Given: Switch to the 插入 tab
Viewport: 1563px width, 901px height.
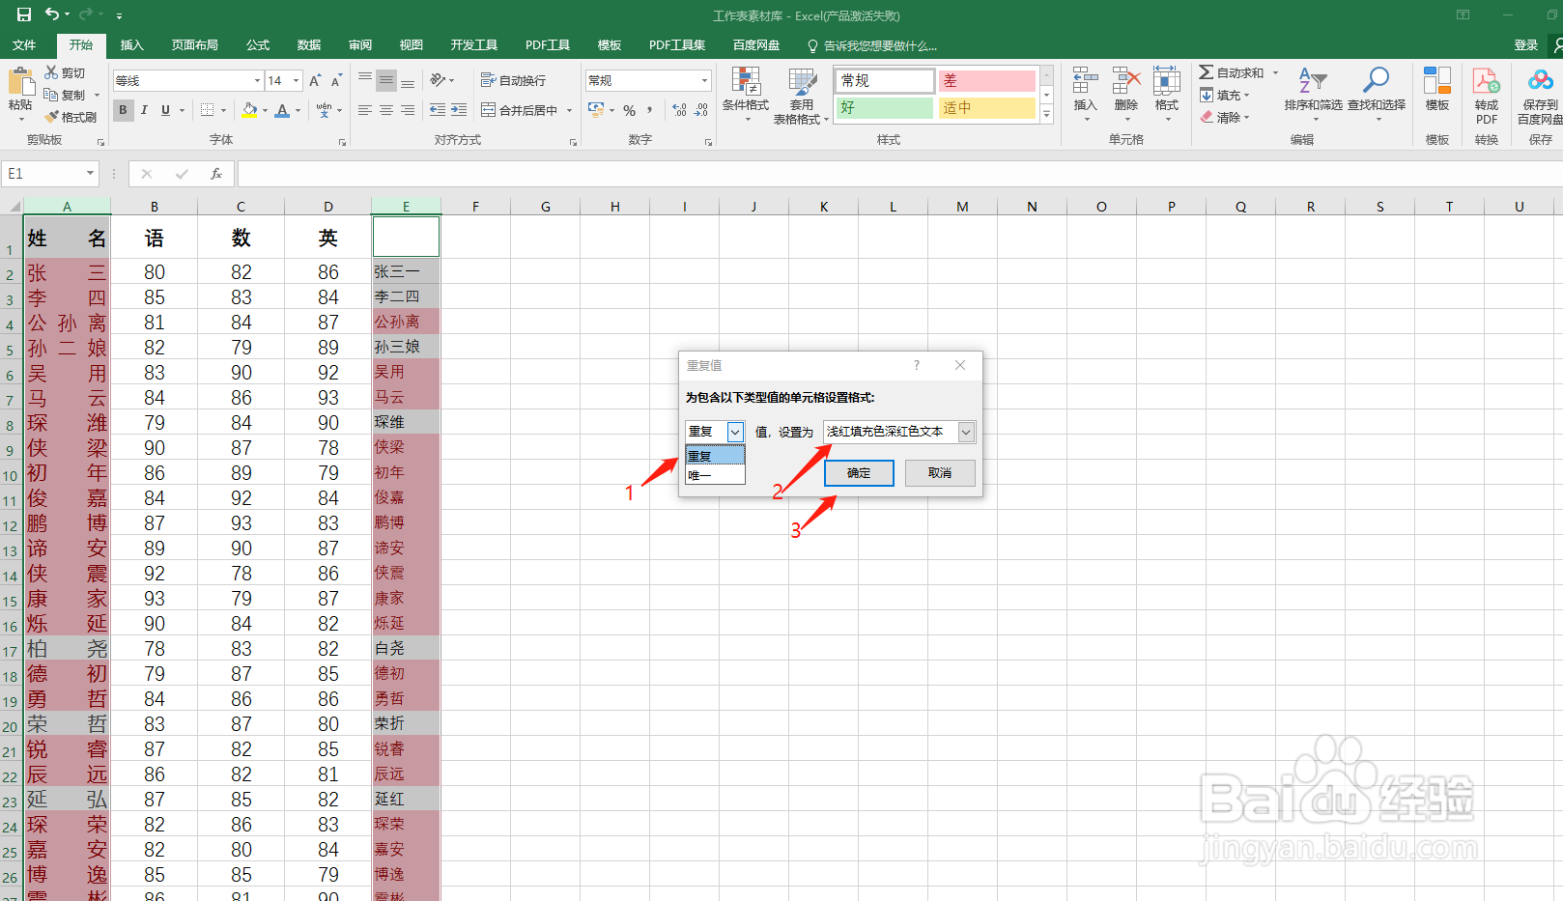Looking at the screenshot, I should coord(131,45).
